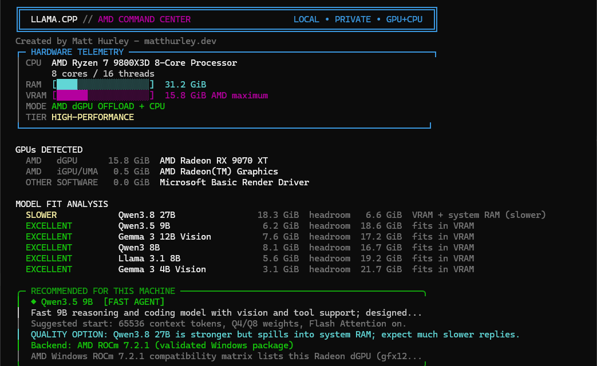The width and height of the screenshot is (597, 366).
Task: Click the HARDWARE TELEMETRY section title
Action: (x=77, y=52)
